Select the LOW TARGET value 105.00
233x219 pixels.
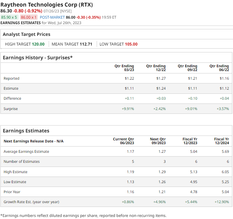pos(131,44)
